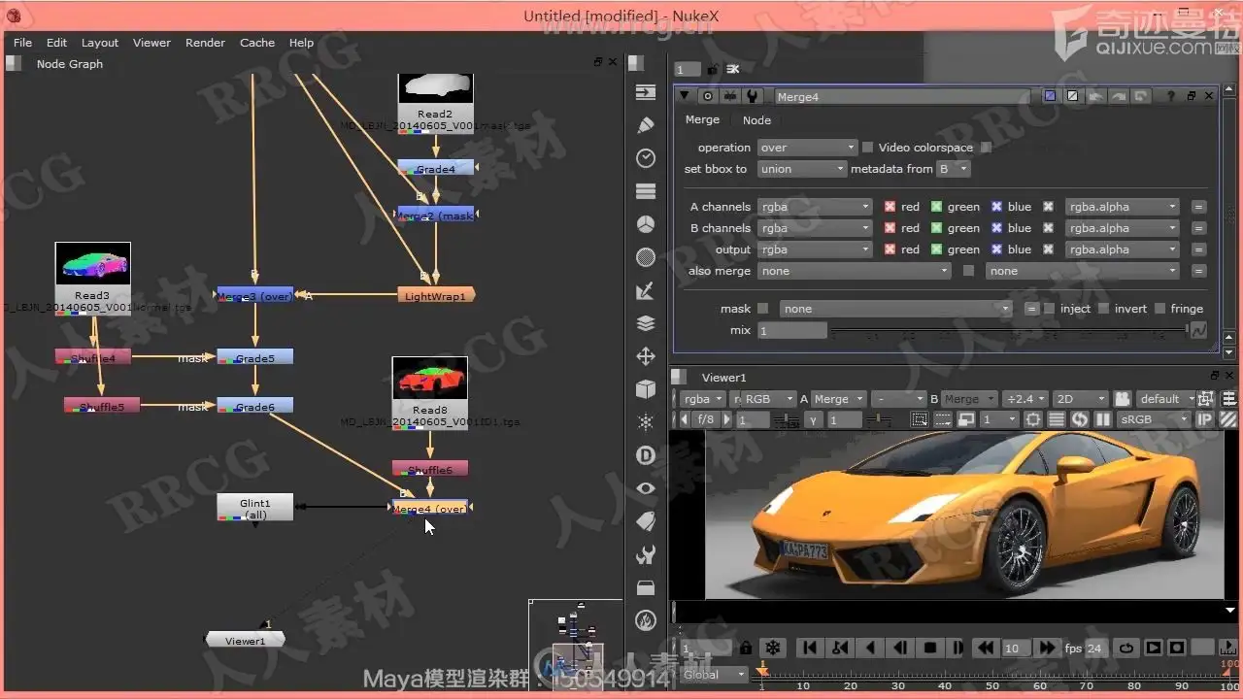
Task: Select the Viewer1 node in graph
Action: tap(245, 640)
